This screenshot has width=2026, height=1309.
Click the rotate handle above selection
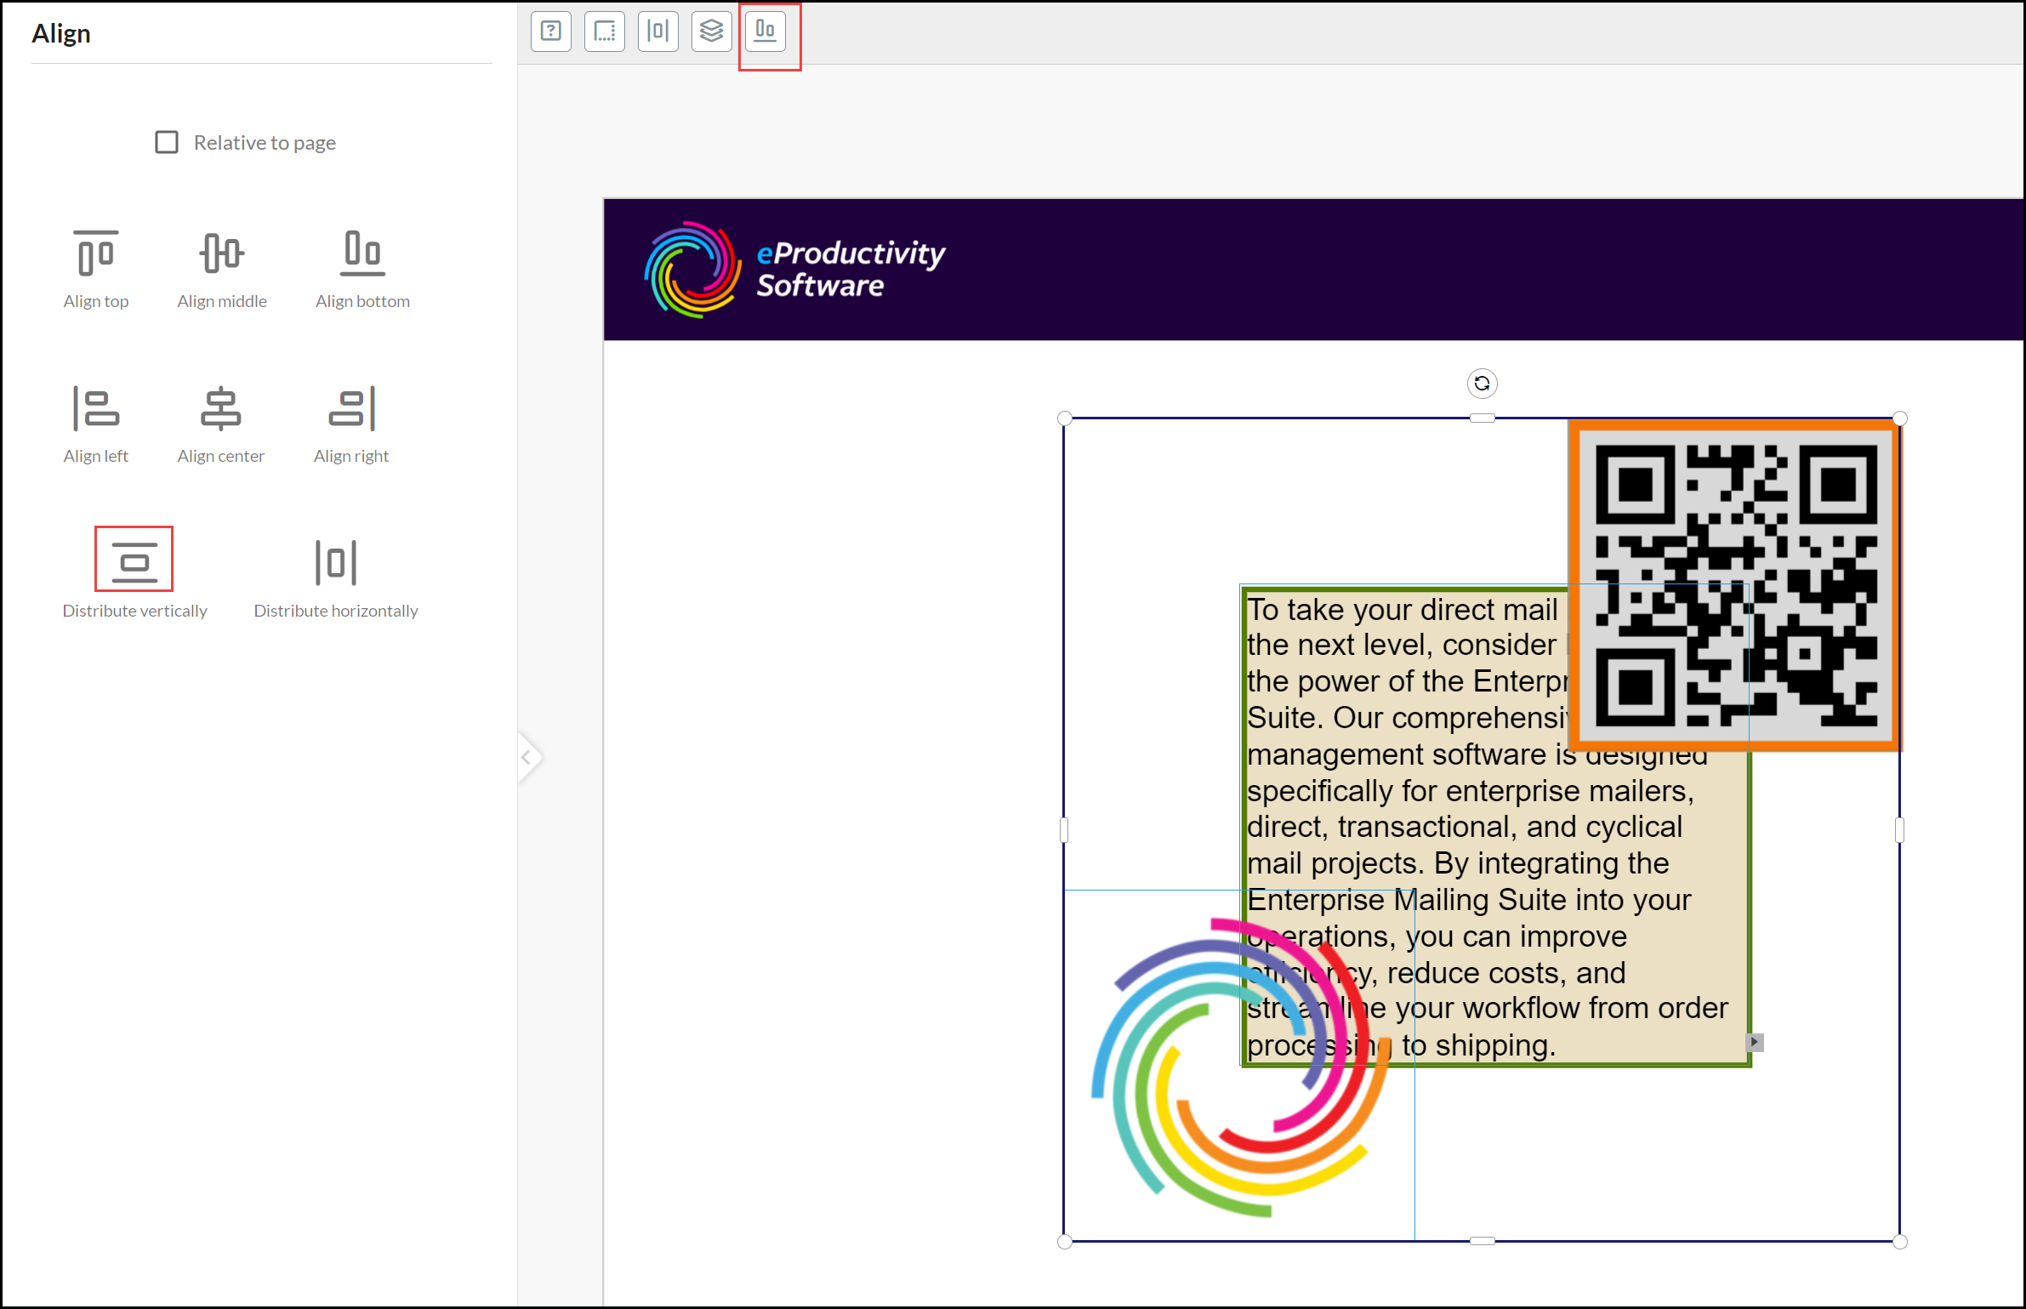tap(1482, 384)
